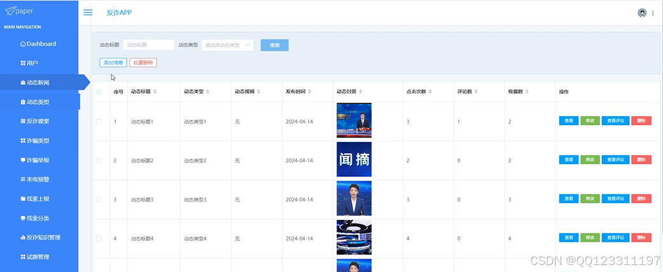Open the 请选择动态类型 dropdown
This screenshot has height=272, width=663.
pyautogui.click(x=227, y=45)
